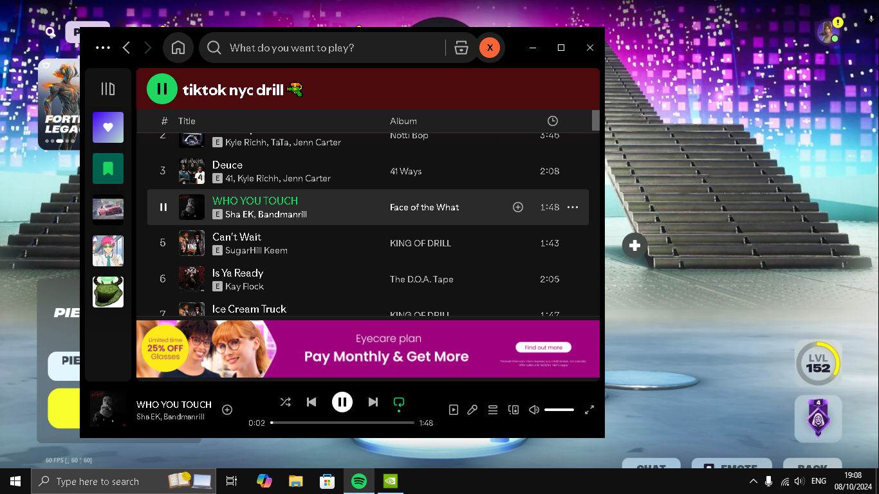Go back with the left arrow

[126, 48]
